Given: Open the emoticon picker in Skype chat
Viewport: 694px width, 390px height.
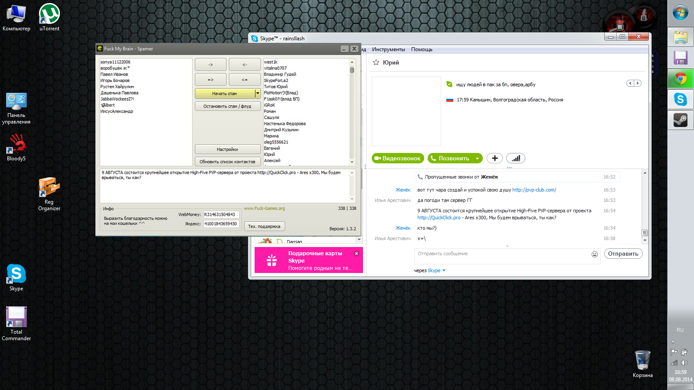Looking at the screenshot, I should tap(595, 254).
